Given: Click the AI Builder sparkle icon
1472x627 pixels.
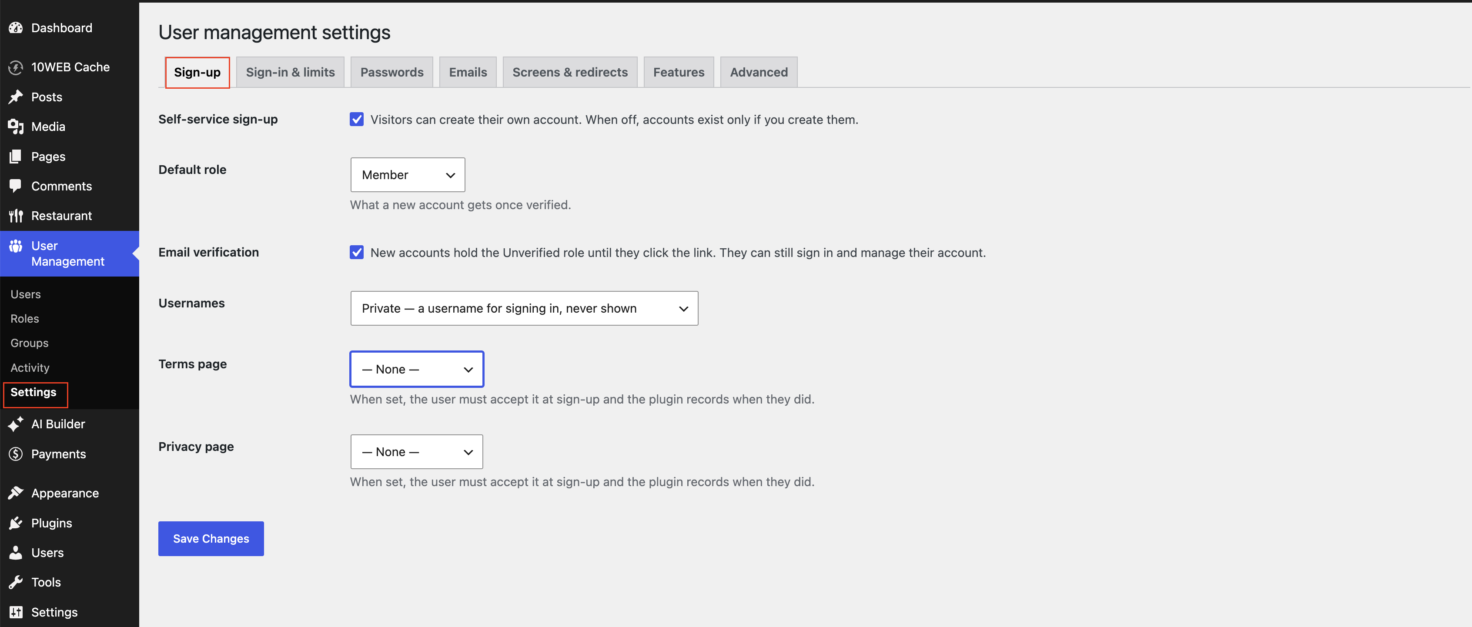Looking at the screenshot, I should tap(15, 424).
